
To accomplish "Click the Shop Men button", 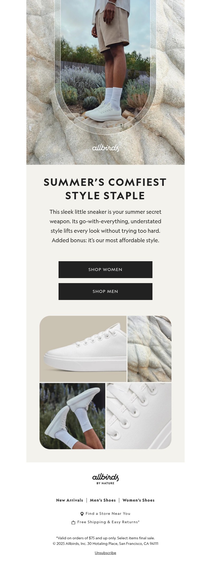I will coord(105,291).
